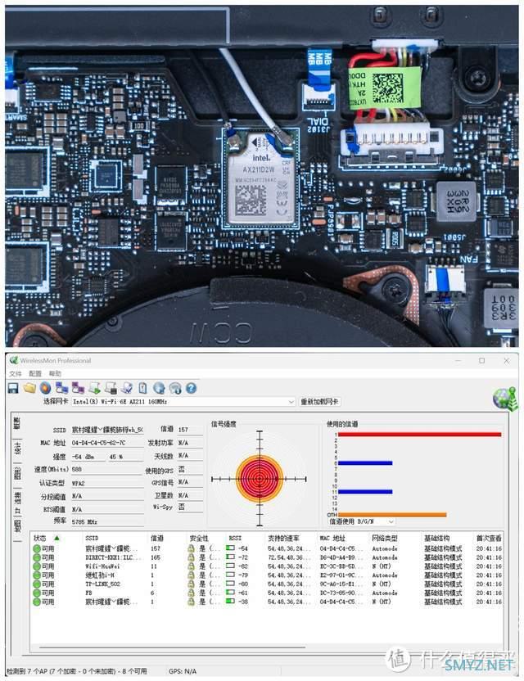Click the document with green arrow export icon
Screen dimensions: 524x681
pyautogui.click(x=94, y=388)
